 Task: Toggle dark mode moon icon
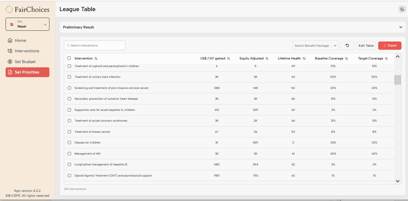point(402,9)
